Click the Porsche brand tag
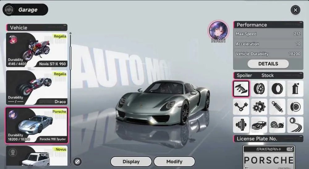This screenshot has height=169, width=309. click(59, 112)
